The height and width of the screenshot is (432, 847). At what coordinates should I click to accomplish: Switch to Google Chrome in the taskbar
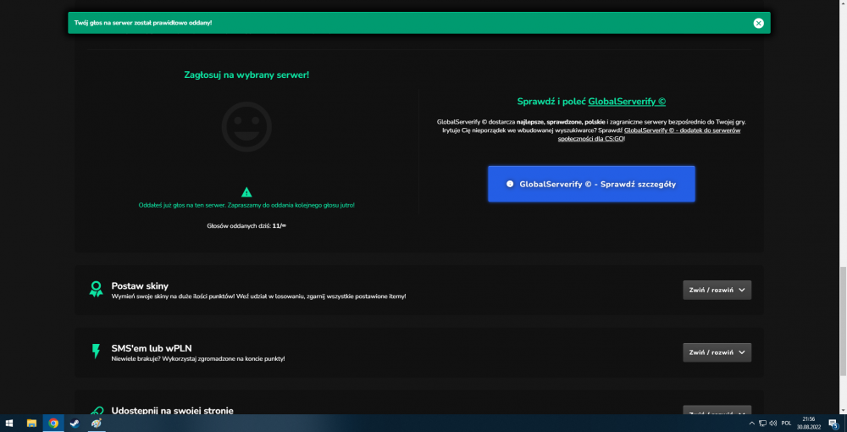pos(53,424)
